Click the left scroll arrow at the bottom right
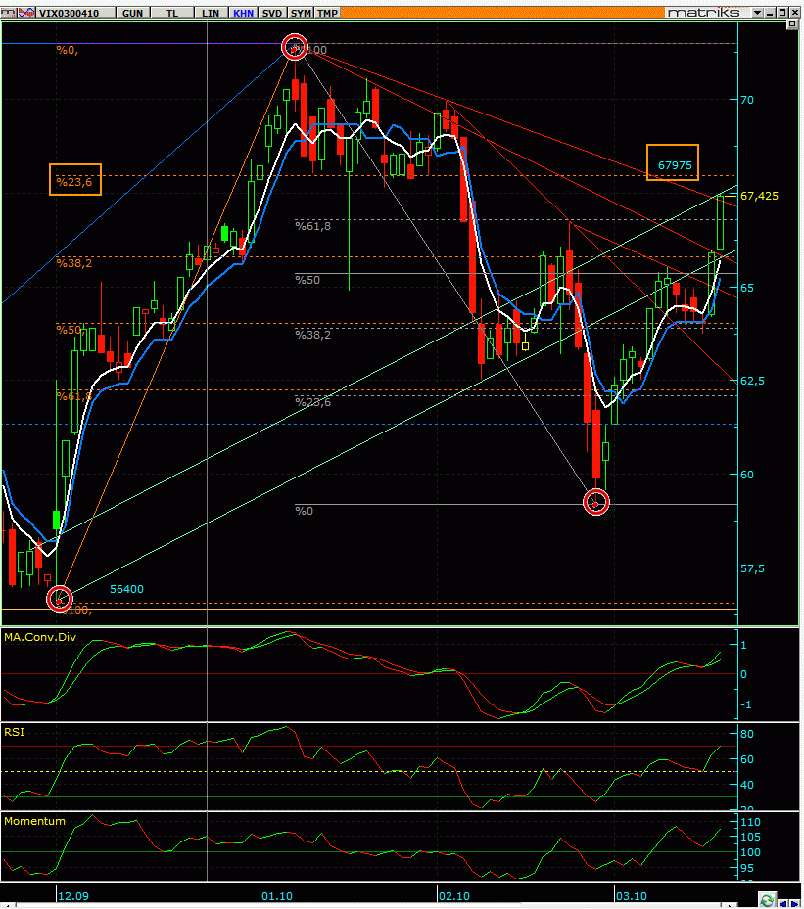This screenshot has width=804, height=909. point(782,903)
